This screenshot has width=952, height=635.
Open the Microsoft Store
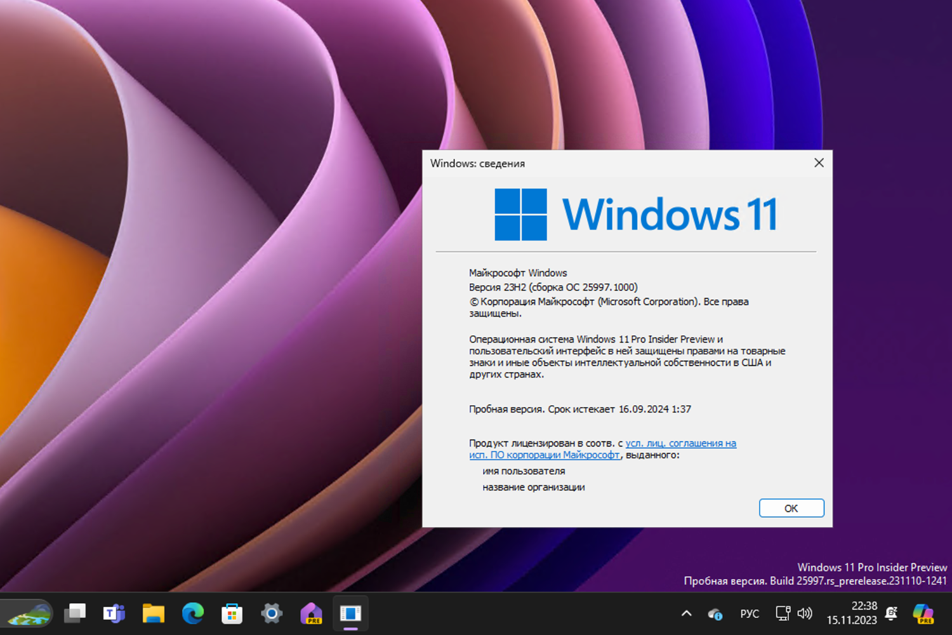[232, 613]
